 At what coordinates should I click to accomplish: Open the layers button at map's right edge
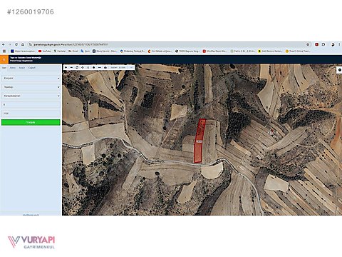coord(340,70)
